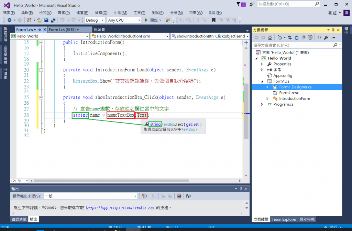352x231 pixels.
Task: Click the Collapse All icon in Solution Explorer
Action: pos(303,37)
